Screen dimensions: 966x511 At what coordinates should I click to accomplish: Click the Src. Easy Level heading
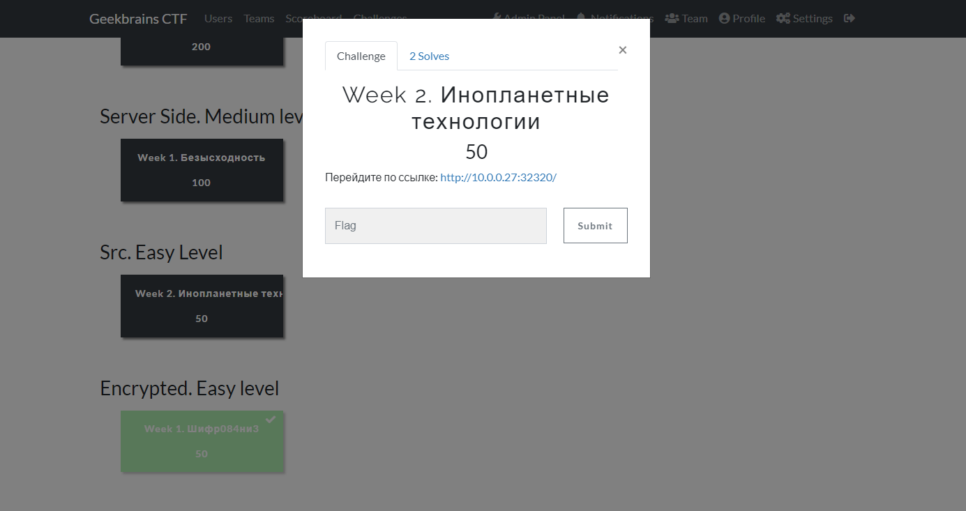pos(161,252)
